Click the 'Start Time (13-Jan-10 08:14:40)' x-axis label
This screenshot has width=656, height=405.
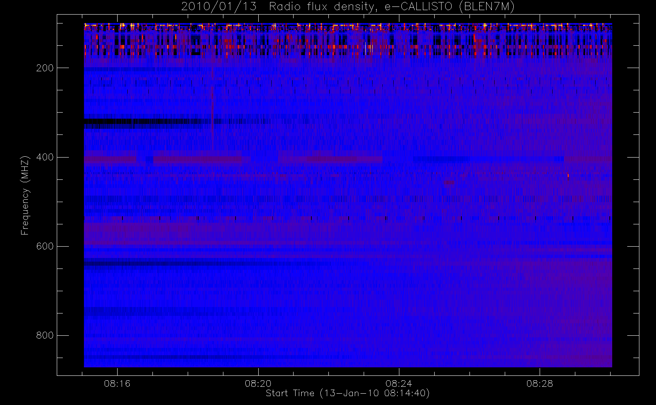[347, 393]
